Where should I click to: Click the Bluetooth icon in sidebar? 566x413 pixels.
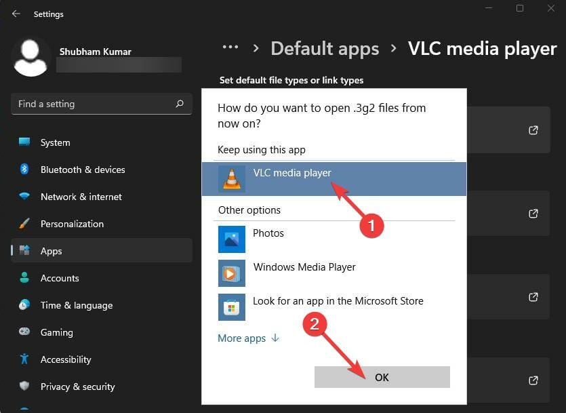pyautogui.click(x=24, y=169)
